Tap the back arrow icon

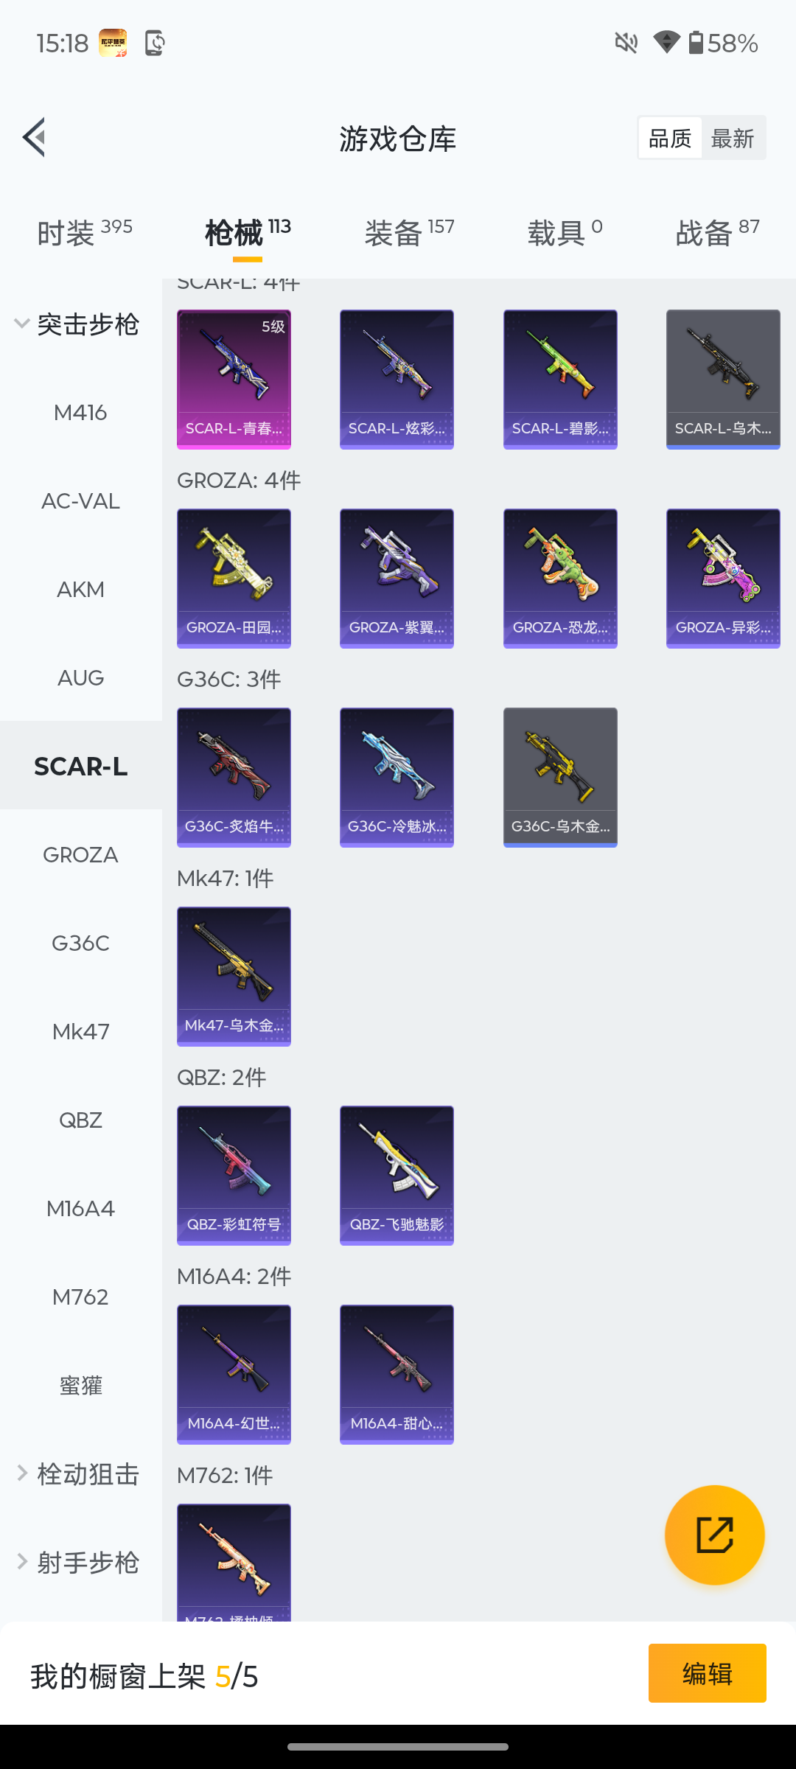pyautogui.click(x=34, y=137)
